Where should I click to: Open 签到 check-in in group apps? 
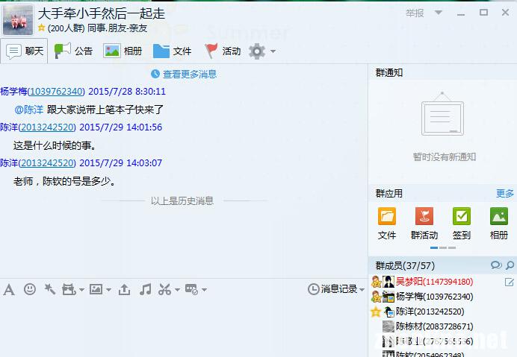462,223
